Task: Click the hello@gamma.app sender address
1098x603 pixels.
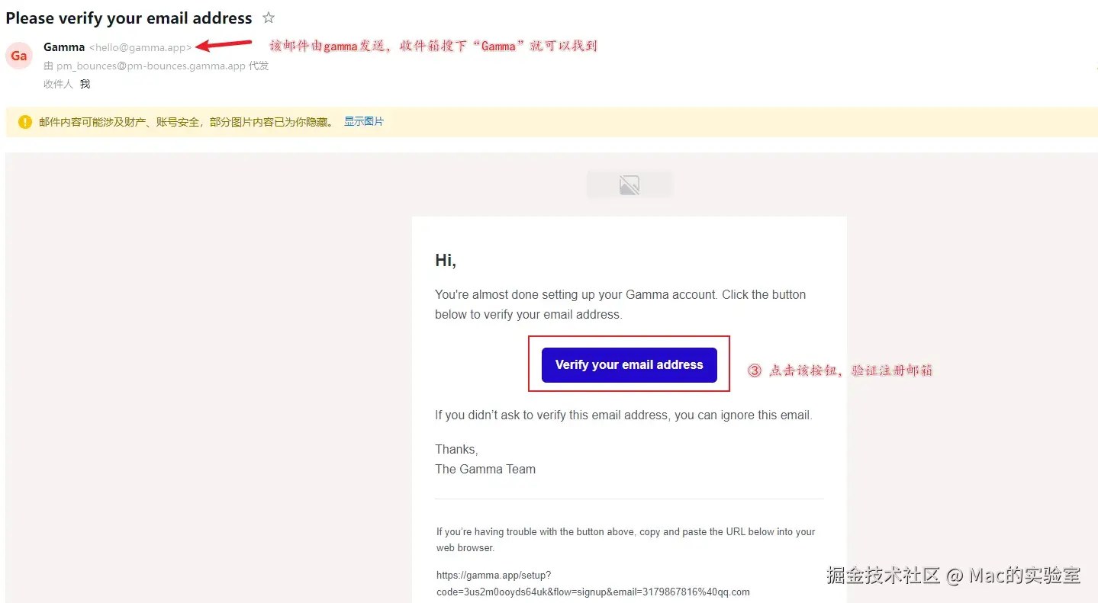Action: [x=141, y=47]
